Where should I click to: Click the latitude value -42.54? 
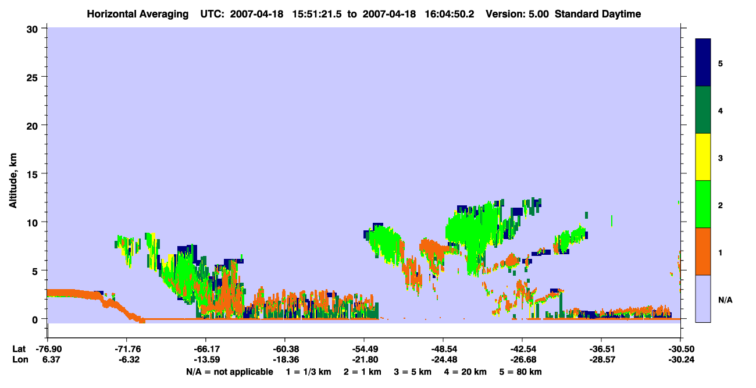522,349
